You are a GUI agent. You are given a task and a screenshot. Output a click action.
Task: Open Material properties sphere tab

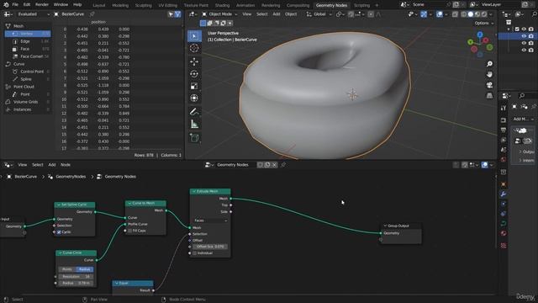click(504, 233)
